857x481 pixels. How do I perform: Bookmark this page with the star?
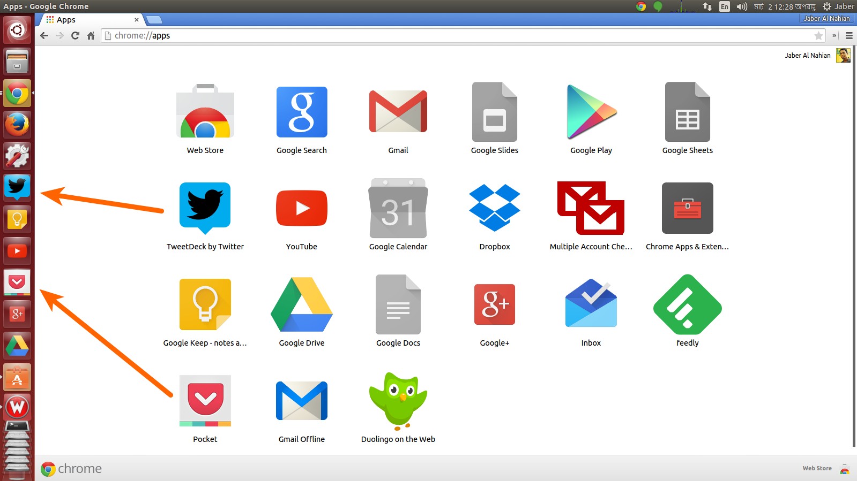point(818,36)
